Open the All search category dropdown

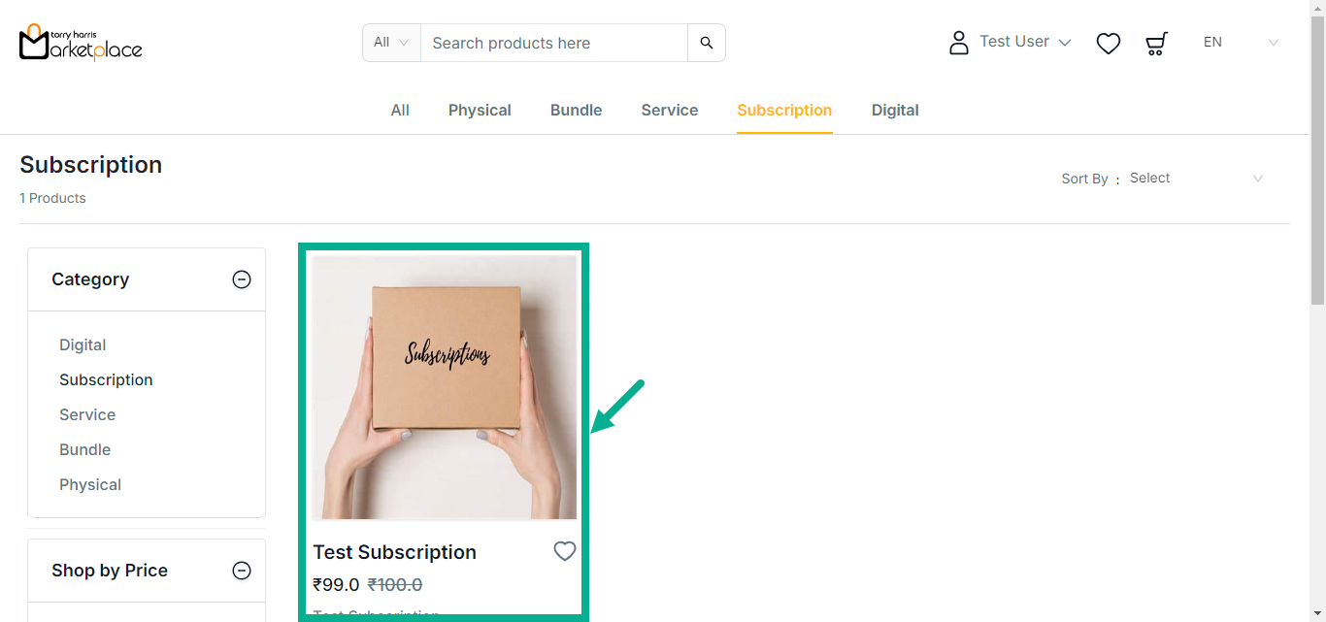point(391,43)
